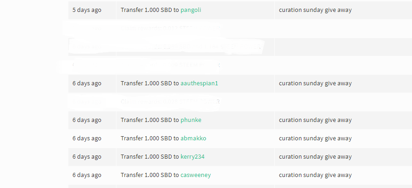
Task: Open the pangoli account link
Action: point(191,10)
